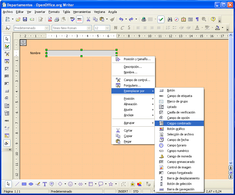Toggle INSERT mode in status bar
The image size is (235, 195).
click(123, 191)
